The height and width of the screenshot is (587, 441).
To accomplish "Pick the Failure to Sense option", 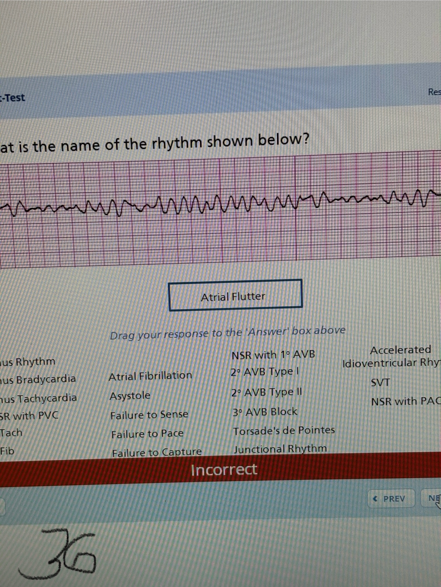I will [x=149, y=415].
